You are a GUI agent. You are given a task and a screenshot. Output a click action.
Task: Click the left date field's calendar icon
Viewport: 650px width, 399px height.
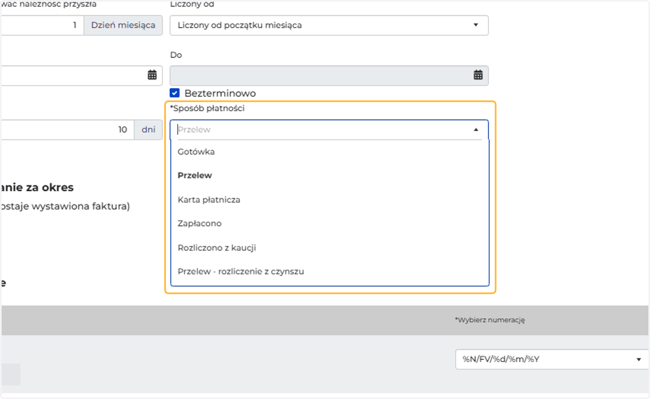click(152, 75)
